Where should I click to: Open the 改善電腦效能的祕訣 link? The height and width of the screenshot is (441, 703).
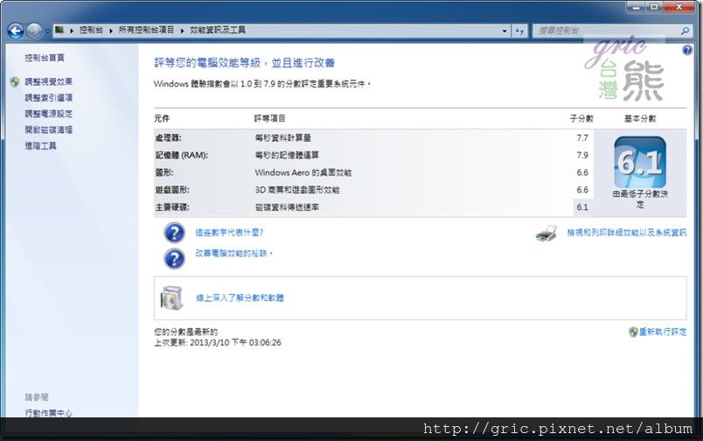[233, 254]
